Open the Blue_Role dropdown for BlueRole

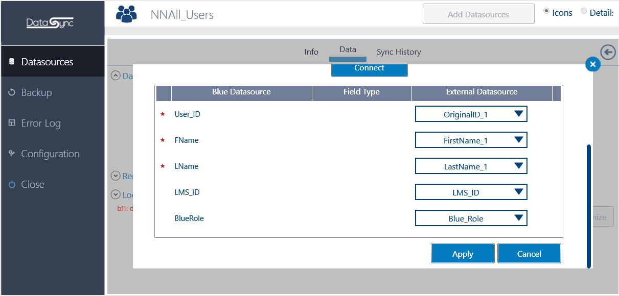(471, 218)
